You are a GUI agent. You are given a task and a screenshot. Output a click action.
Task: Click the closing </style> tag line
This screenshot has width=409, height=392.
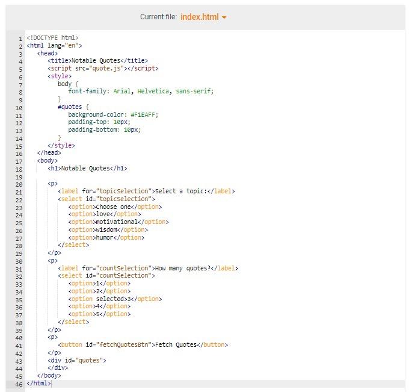coord(61,145)
